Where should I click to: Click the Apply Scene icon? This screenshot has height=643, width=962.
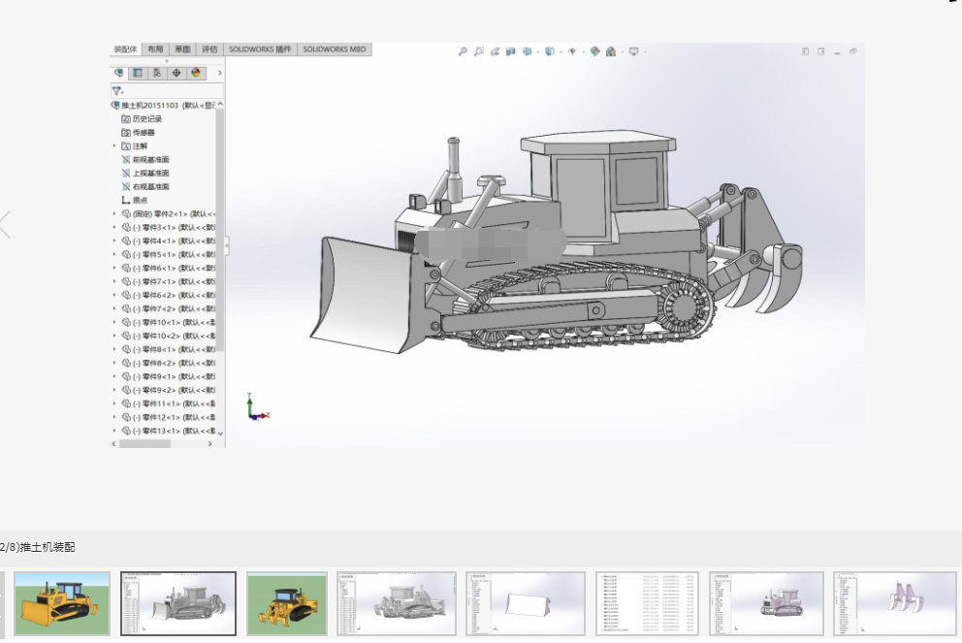610,51
